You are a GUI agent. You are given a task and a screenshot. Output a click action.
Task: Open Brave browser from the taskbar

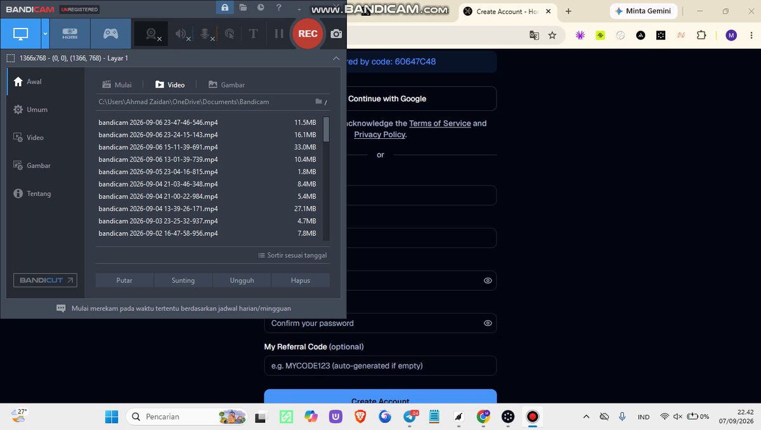(x=360, y=417)
